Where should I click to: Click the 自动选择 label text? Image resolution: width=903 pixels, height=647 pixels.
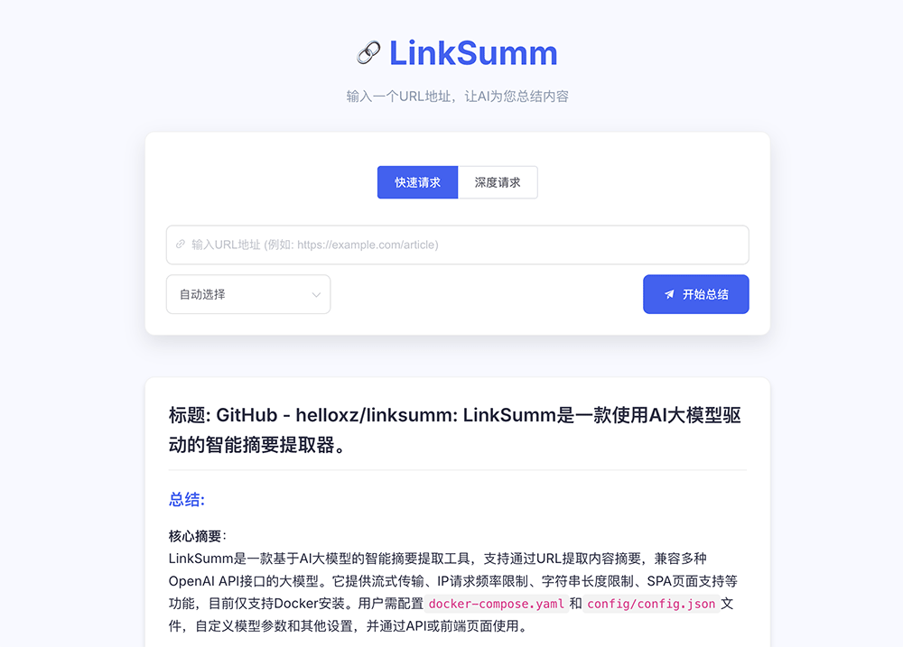[202, 294]
